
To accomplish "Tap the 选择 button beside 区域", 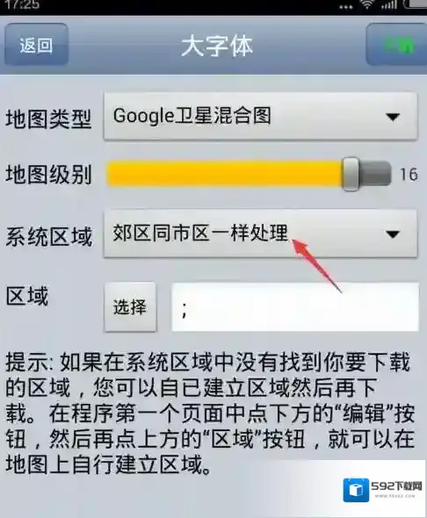I will (x=130, y=307).
